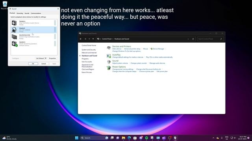Open the Set Default dropdown arrow
This screenshot has height=141, width=252.
click(46, 58)
